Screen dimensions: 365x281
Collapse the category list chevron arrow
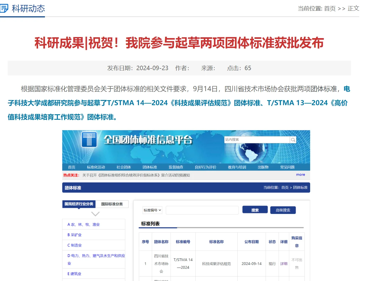[95, 214]
